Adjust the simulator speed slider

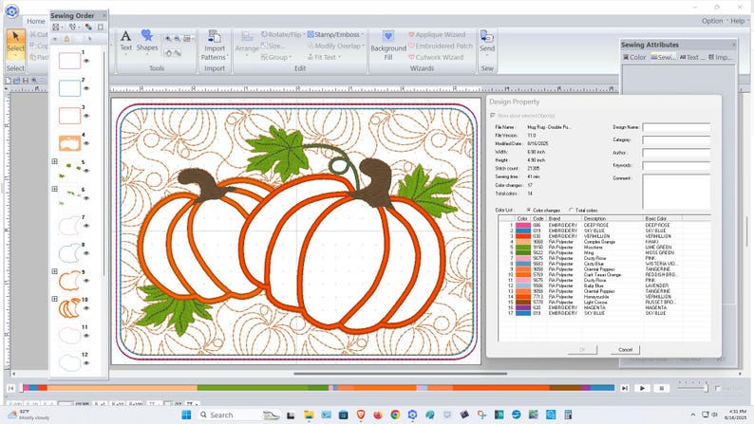pyautogui.click(x=706, y=387)
